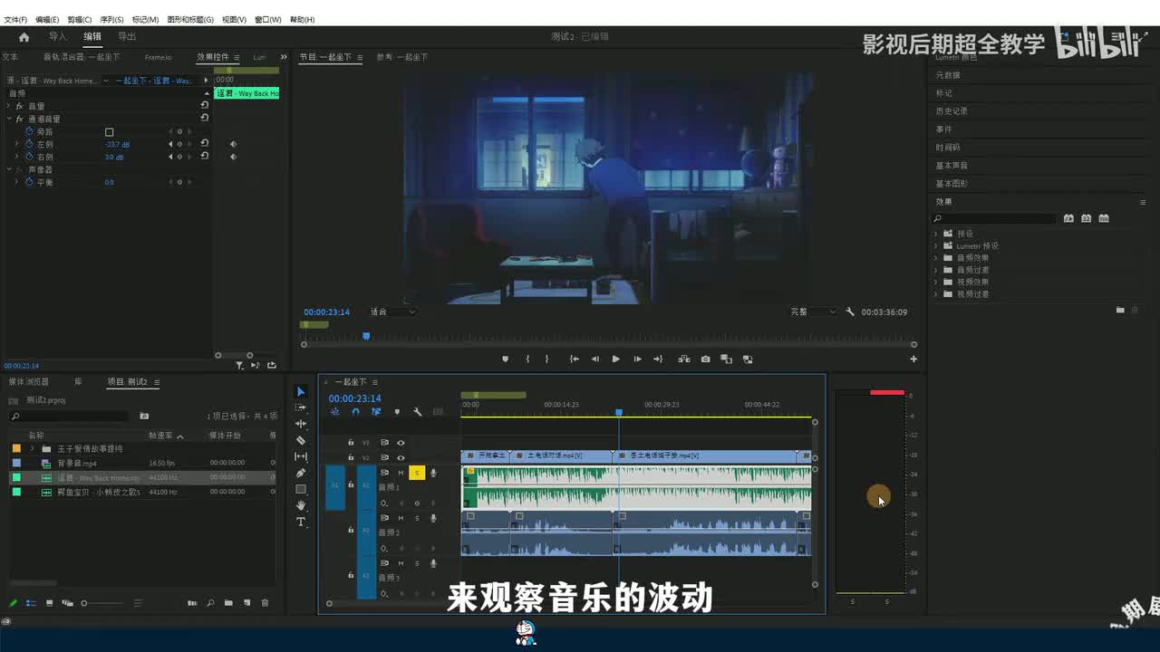This screenshot has width=1160, height=652.
Task: Click New Bin folder icon in Project panel
Action: coord(228,603)
